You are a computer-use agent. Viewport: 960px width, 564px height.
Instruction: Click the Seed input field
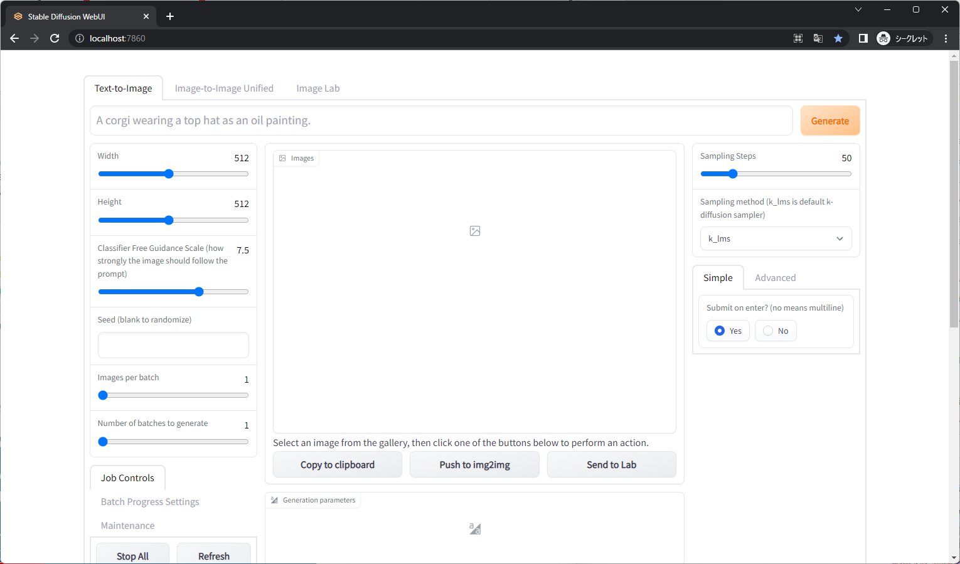173,345
